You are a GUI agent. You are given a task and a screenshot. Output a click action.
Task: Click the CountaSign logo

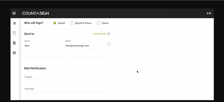[36, 13]
